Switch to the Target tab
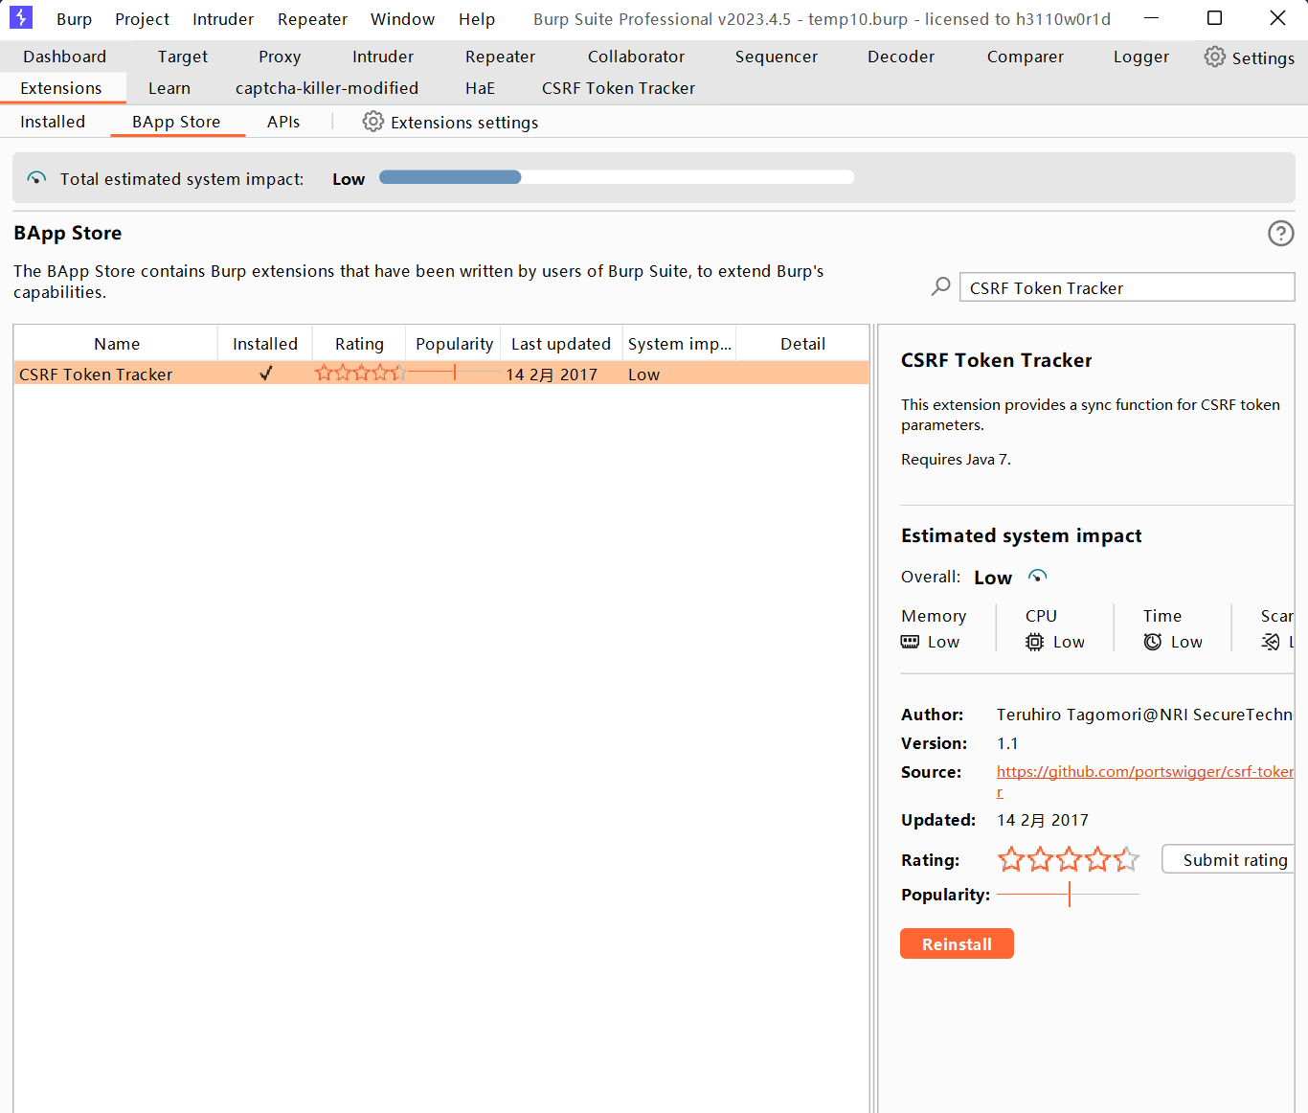1308x1113 pixels. (183, 57)
